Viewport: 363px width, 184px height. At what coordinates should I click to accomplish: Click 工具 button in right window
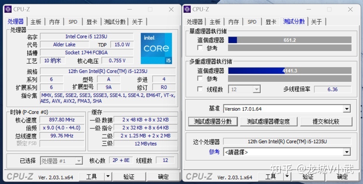(x=271, y=177)
